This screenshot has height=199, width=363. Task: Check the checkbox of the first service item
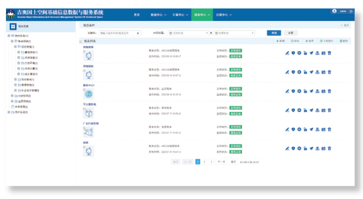click(84, 51)
